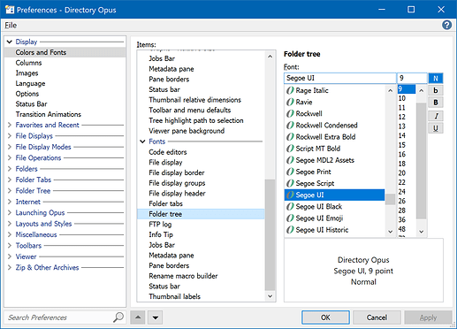The height and width of the screenshot is (329, 457).
Task: Click the OK button
Action: [x=325, y=318]
